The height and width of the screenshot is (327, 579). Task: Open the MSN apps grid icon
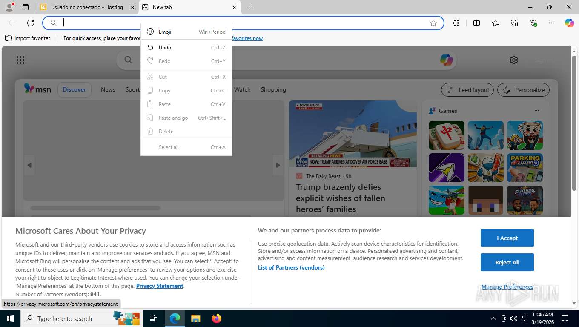20,60
